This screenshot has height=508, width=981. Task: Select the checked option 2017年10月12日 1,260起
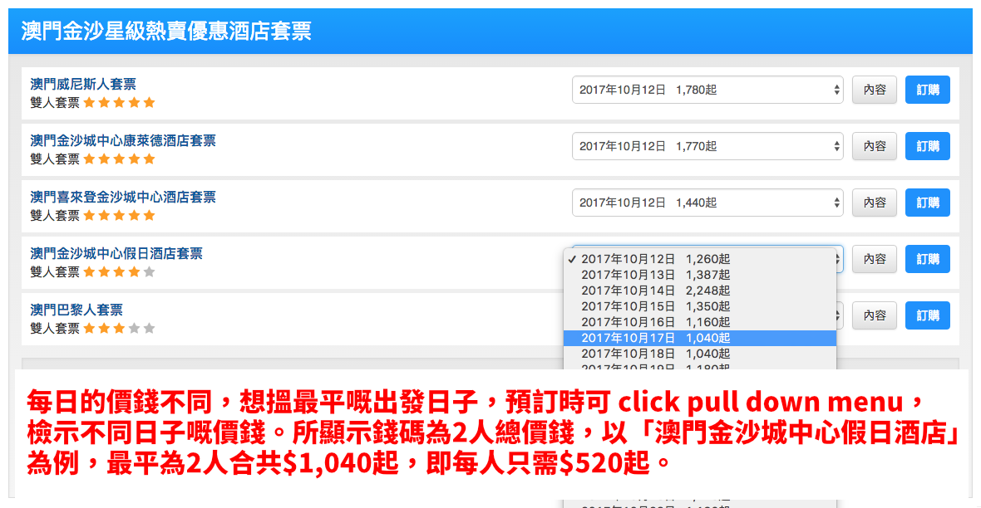tap(700, 259)
